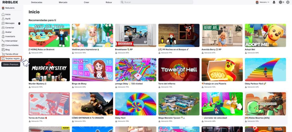Open the Murder Mystery 2 thumbnail

pos(49,70)
